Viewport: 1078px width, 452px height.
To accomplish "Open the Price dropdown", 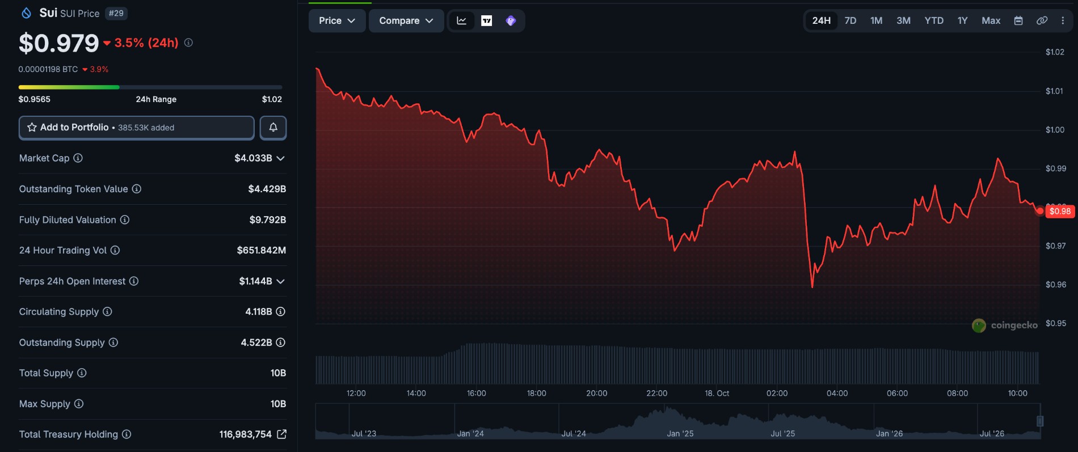I will click(337, 20).
